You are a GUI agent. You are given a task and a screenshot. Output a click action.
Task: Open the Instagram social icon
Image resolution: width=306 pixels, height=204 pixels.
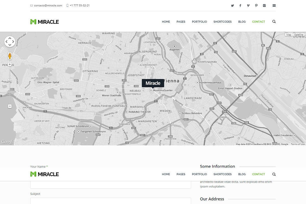click(264, 6)
